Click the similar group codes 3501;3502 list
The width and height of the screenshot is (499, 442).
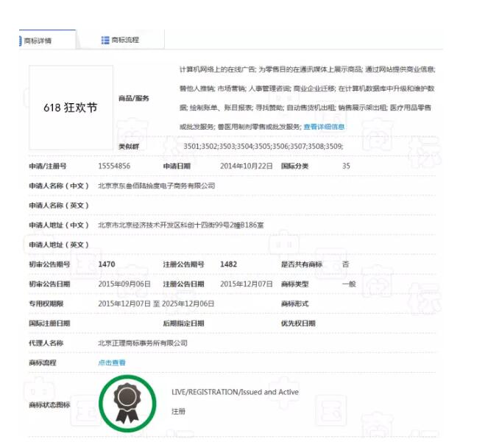263,147
